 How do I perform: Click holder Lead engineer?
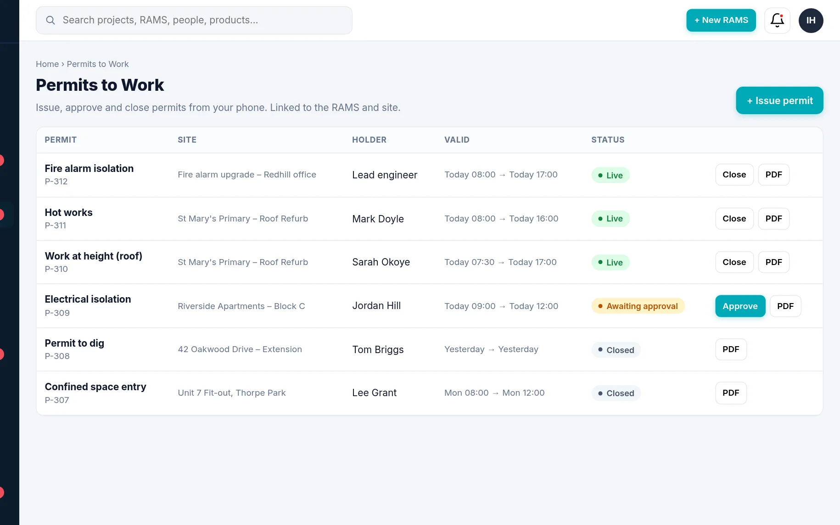(x=385, y=175)
